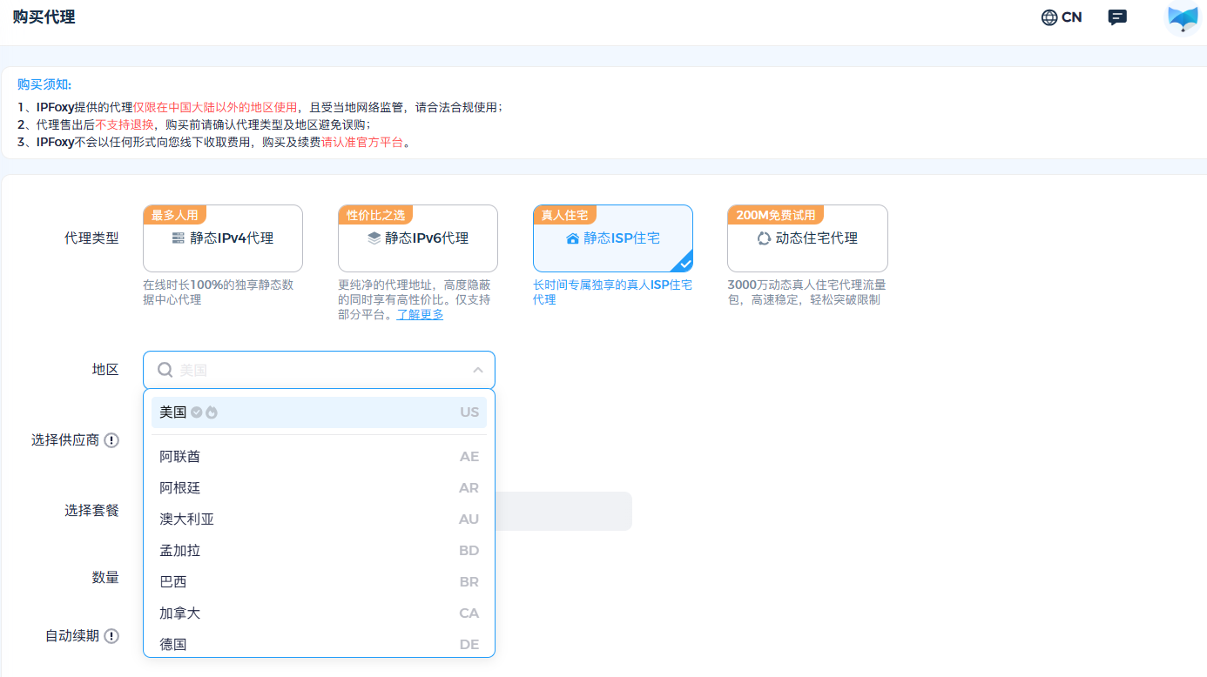Click the red text 仅限在中国大陆以外的地区使用
This screenshot has height=677, width=1207.
coord(215,107)
